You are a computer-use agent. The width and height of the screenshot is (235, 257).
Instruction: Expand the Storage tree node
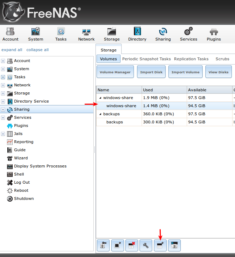[x=3, y=93]
